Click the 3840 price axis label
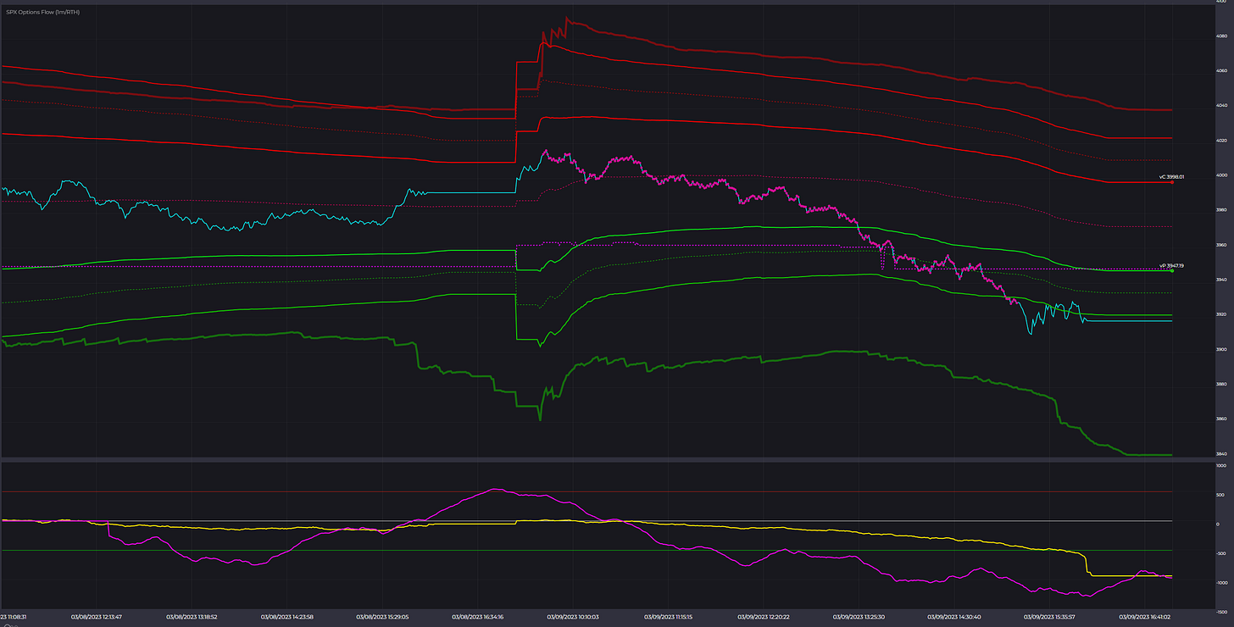The height and width of the screenshot is (627, 1234). click(x=1220, y=454)
